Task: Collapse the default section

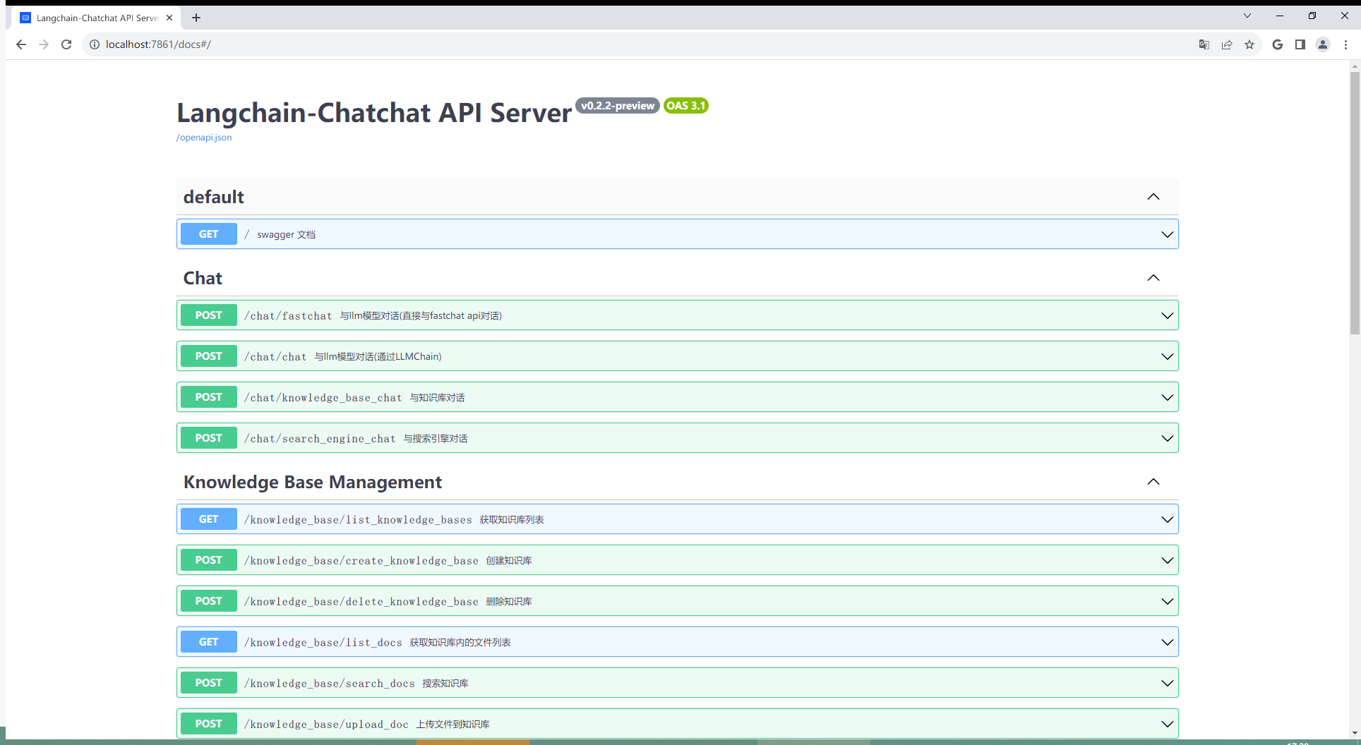Action: (1153, 197)
